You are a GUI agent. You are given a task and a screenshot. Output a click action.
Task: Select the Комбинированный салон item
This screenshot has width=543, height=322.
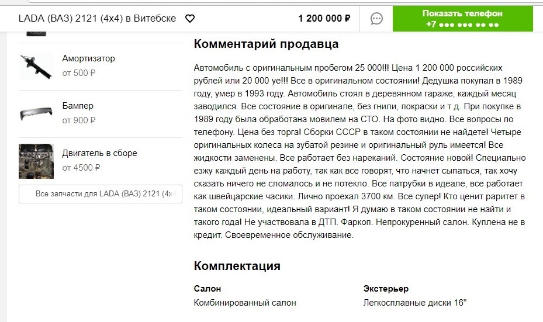click(245, 303)
